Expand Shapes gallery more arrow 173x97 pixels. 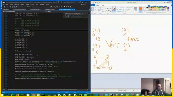point(125,11)
